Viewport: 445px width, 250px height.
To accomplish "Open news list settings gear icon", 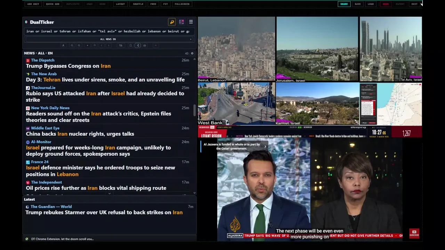I will (192, 53).
